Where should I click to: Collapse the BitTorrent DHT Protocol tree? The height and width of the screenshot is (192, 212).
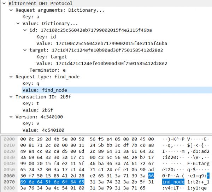[4, 4]
